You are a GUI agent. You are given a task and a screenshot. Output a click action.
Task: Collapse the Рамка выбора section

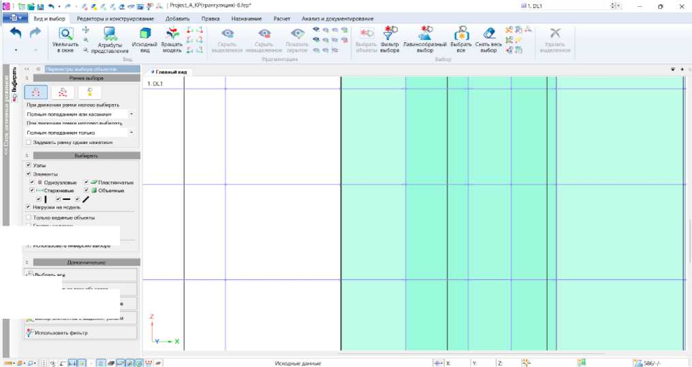tap(27, 78)
